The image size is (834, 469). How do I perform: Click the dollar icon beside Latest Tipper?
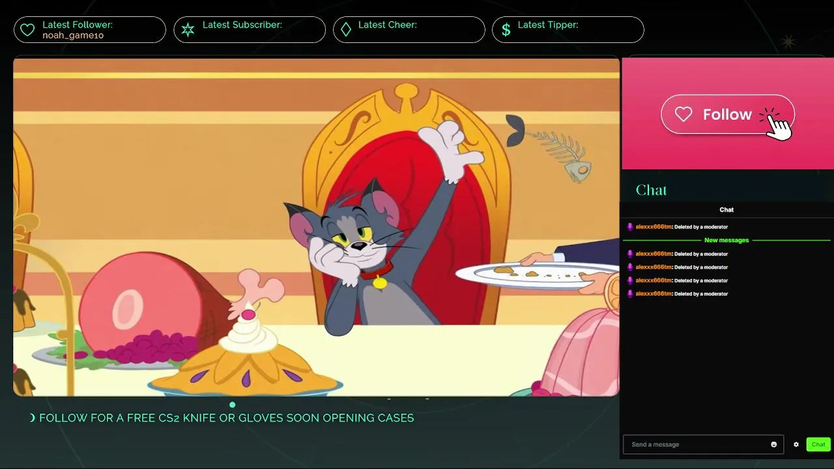click(506, 30)
